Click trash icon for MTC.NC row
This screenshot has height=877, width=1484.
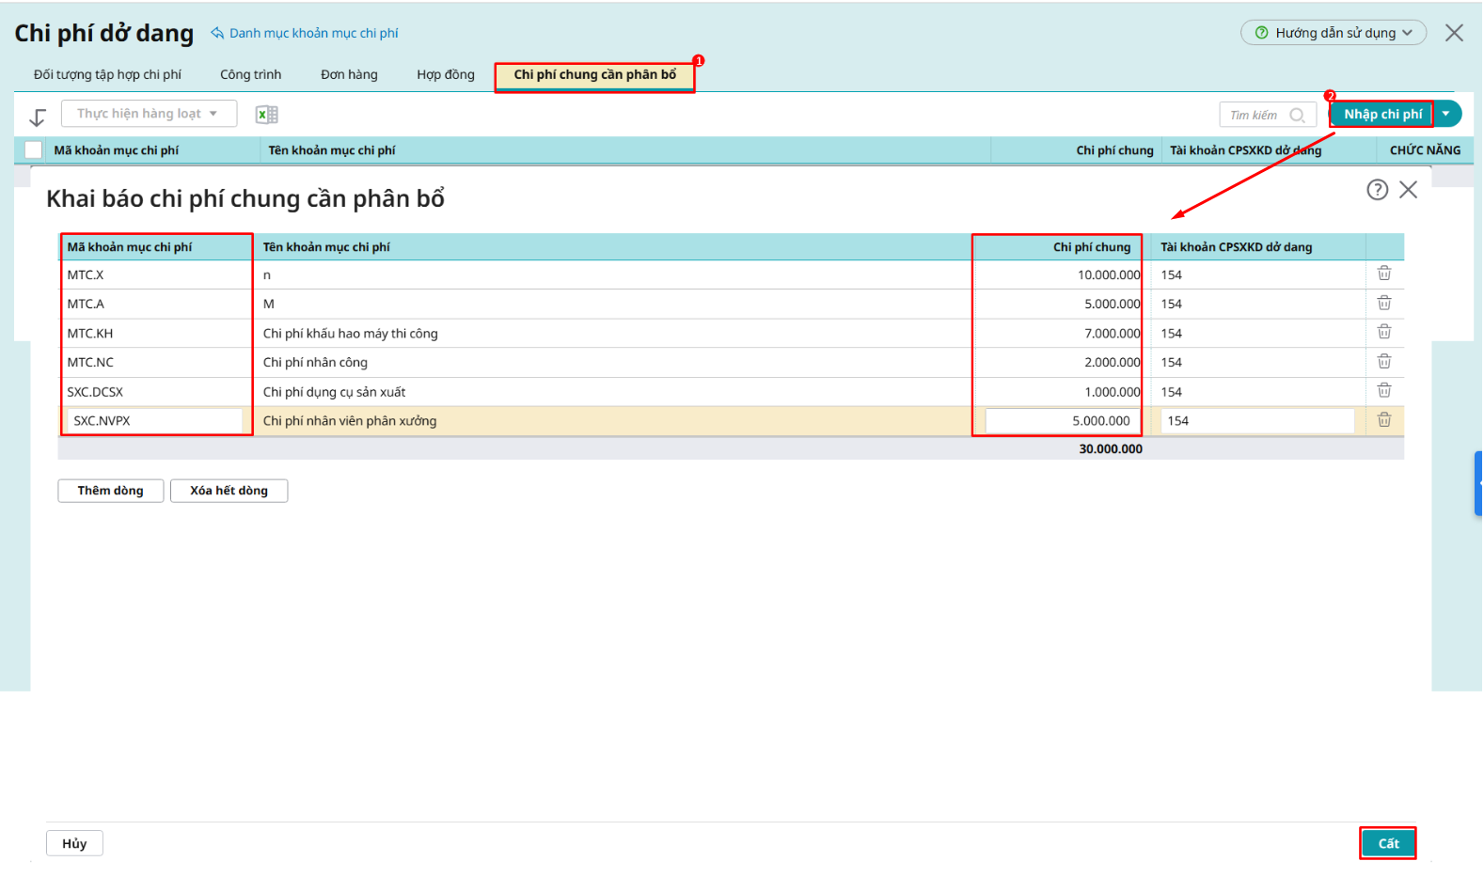[1383, 362]
